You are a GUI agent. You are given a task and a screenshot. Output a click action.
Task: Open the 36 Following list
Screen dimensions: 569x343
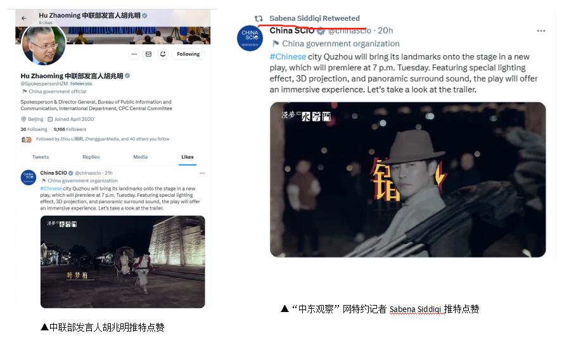[x=34, y=130]
